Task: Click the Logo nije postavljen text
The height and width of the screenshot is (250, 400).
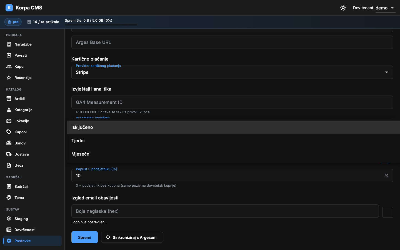Action: 88,222
